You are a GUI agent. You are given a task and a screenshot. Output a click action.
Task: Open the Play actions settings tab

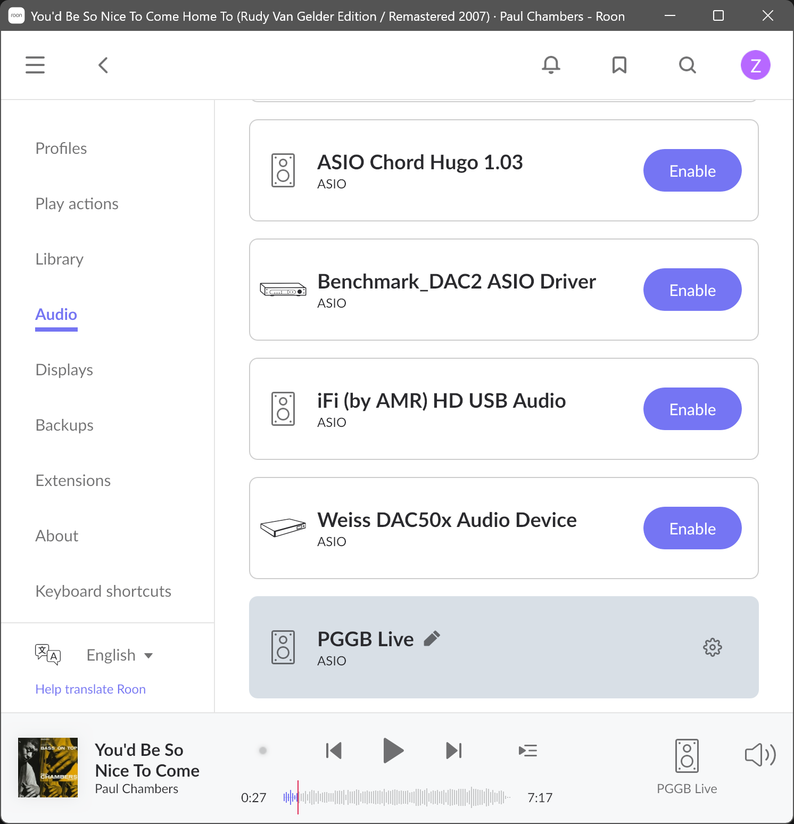(x=77, y=204)
